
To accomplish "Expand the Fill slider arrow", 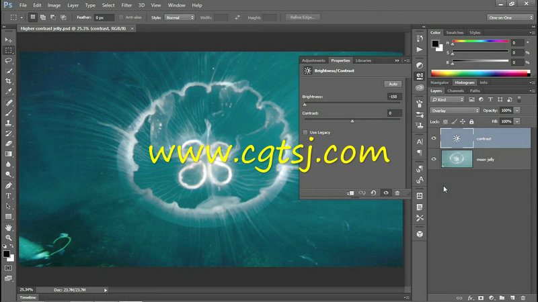I will pos(517,121).
